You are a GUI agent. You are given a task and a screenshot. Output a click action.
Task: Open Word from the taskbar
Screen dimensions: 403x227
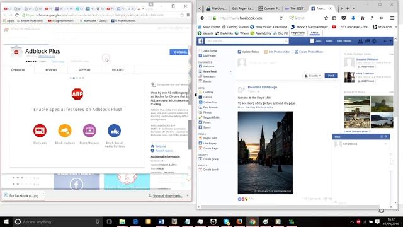(161, 221)
